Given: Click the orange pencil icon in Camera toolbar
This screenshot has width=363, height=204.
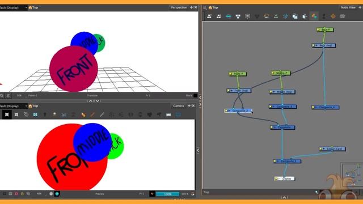Looking at the screenshot, I should tap(83, 114).
